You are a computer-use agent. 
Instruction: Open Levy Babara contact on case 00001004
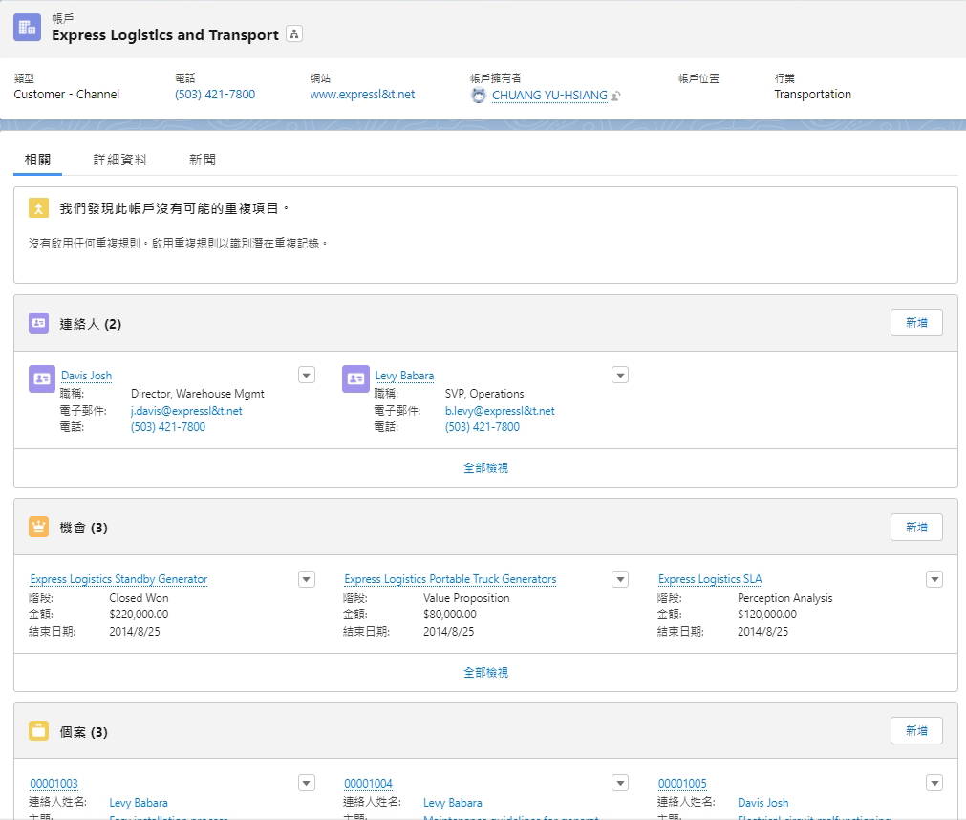[x=453, y=803]
